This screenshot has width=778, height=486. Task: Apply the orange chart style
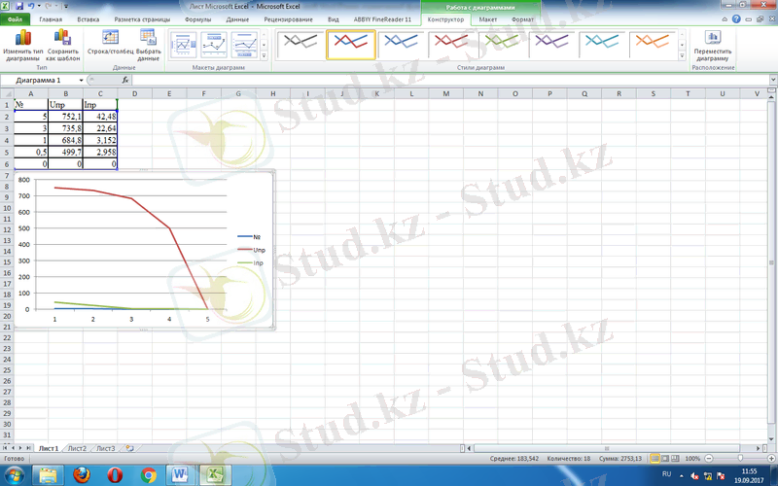[x=653, y=45]
